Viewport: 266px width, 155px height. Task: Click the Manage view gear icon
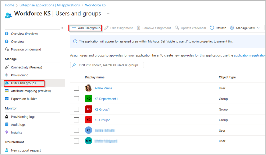232,28
